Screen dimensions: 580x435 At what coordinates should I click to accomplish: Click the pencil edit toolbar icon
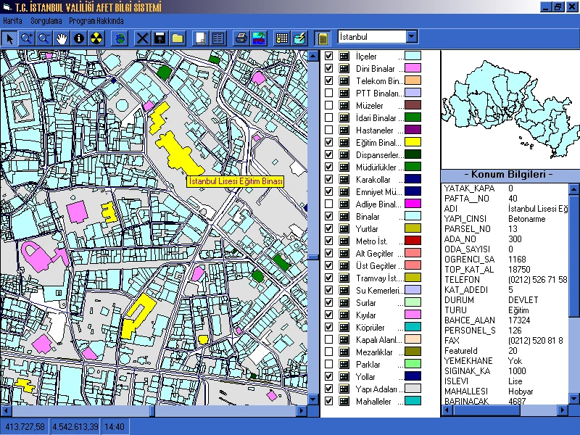point(299,38)
